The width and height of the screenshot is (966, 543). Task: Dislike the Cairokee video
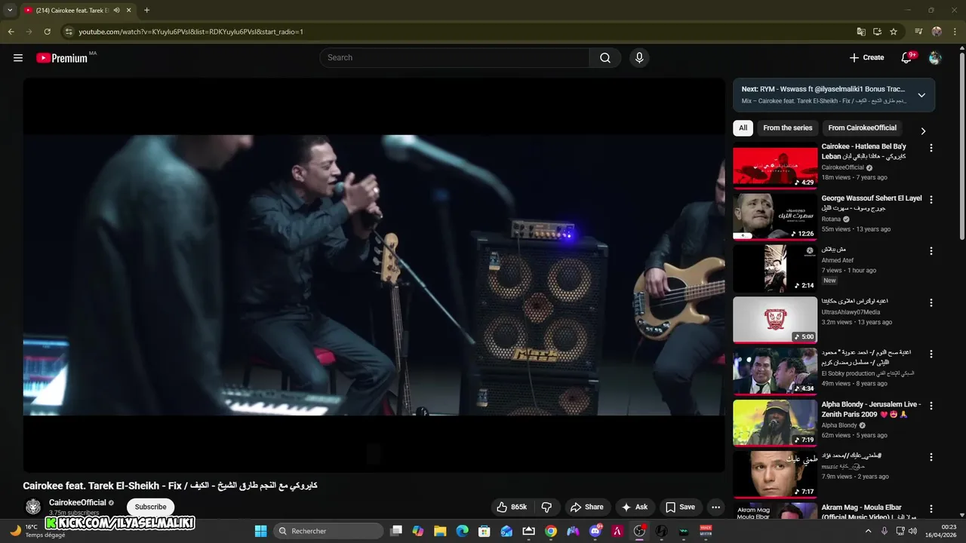[x=547, y=507]
